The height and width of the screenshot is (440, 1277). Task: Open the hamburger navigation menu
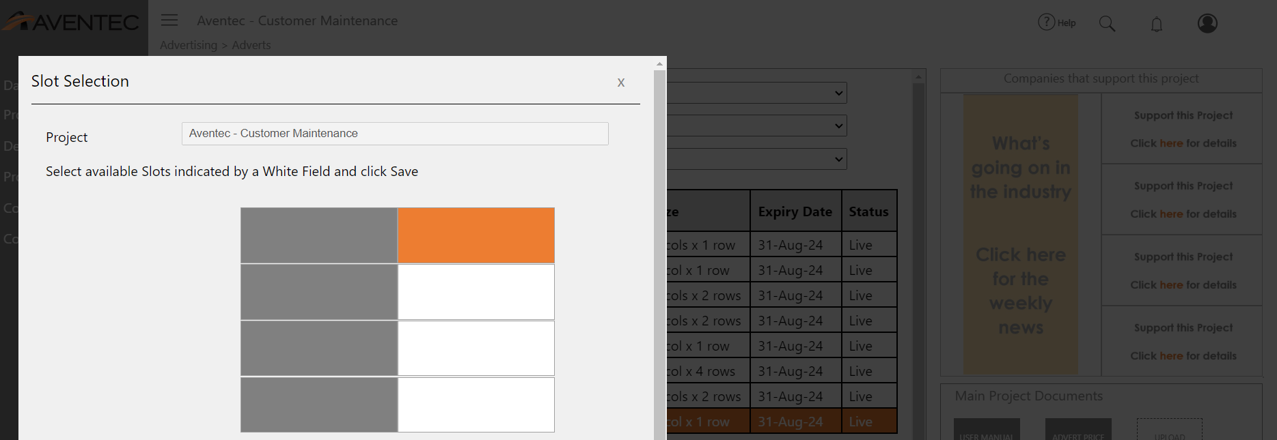(x=169, y=20)
